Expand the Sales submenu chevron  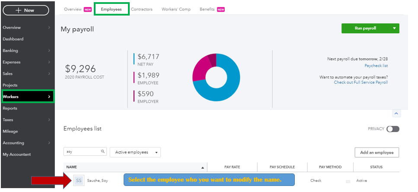tap(49, 74)
